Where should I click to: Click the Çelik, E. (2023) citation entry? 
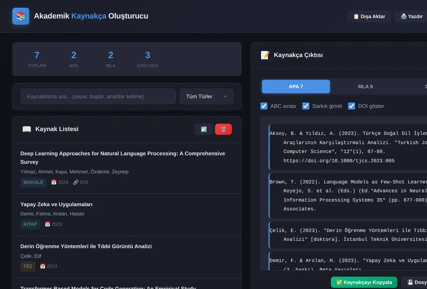(x=348, y=234)
